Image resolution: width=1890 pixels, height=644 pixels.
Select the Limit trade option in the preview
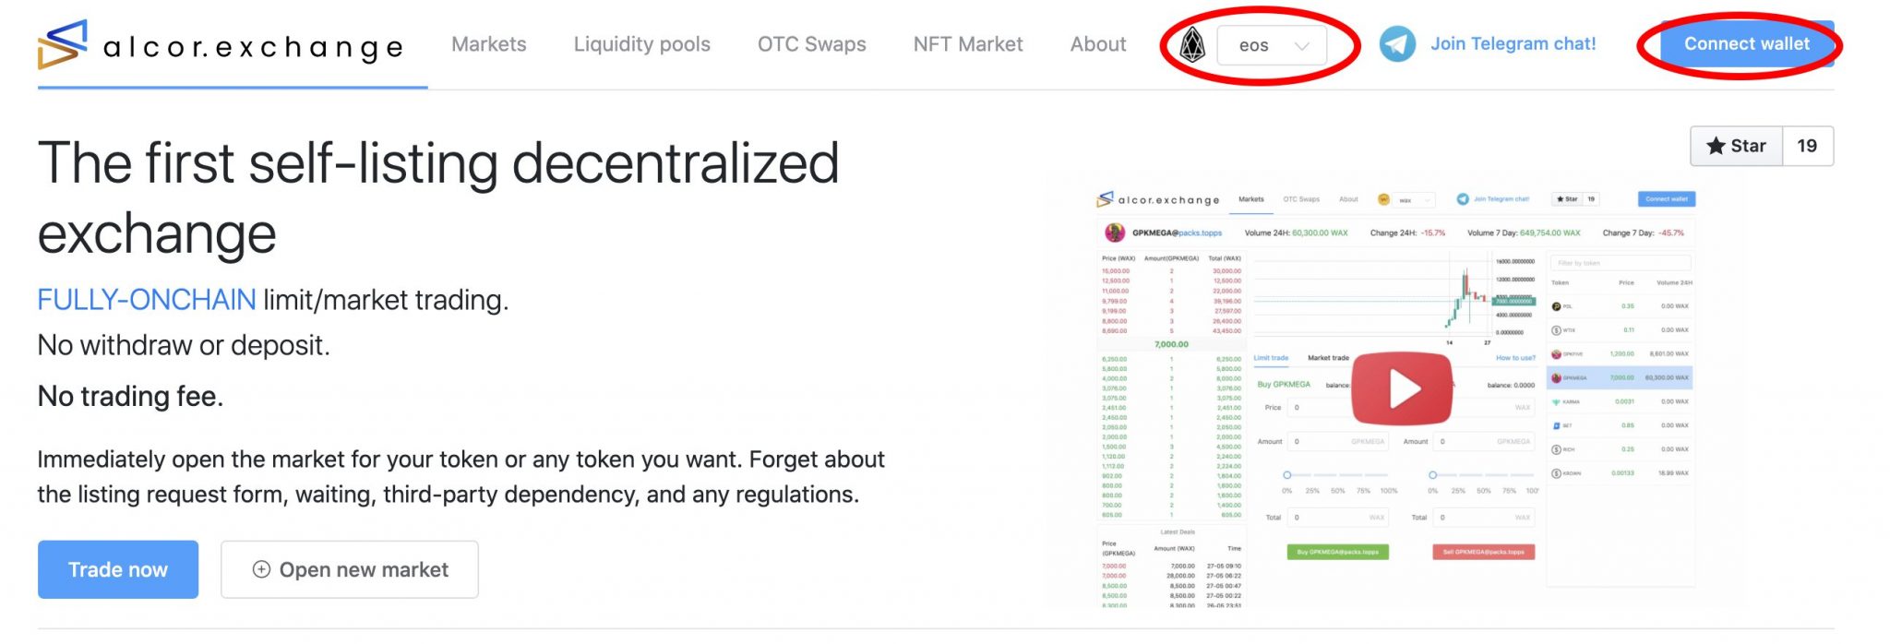click(1271, 358)
